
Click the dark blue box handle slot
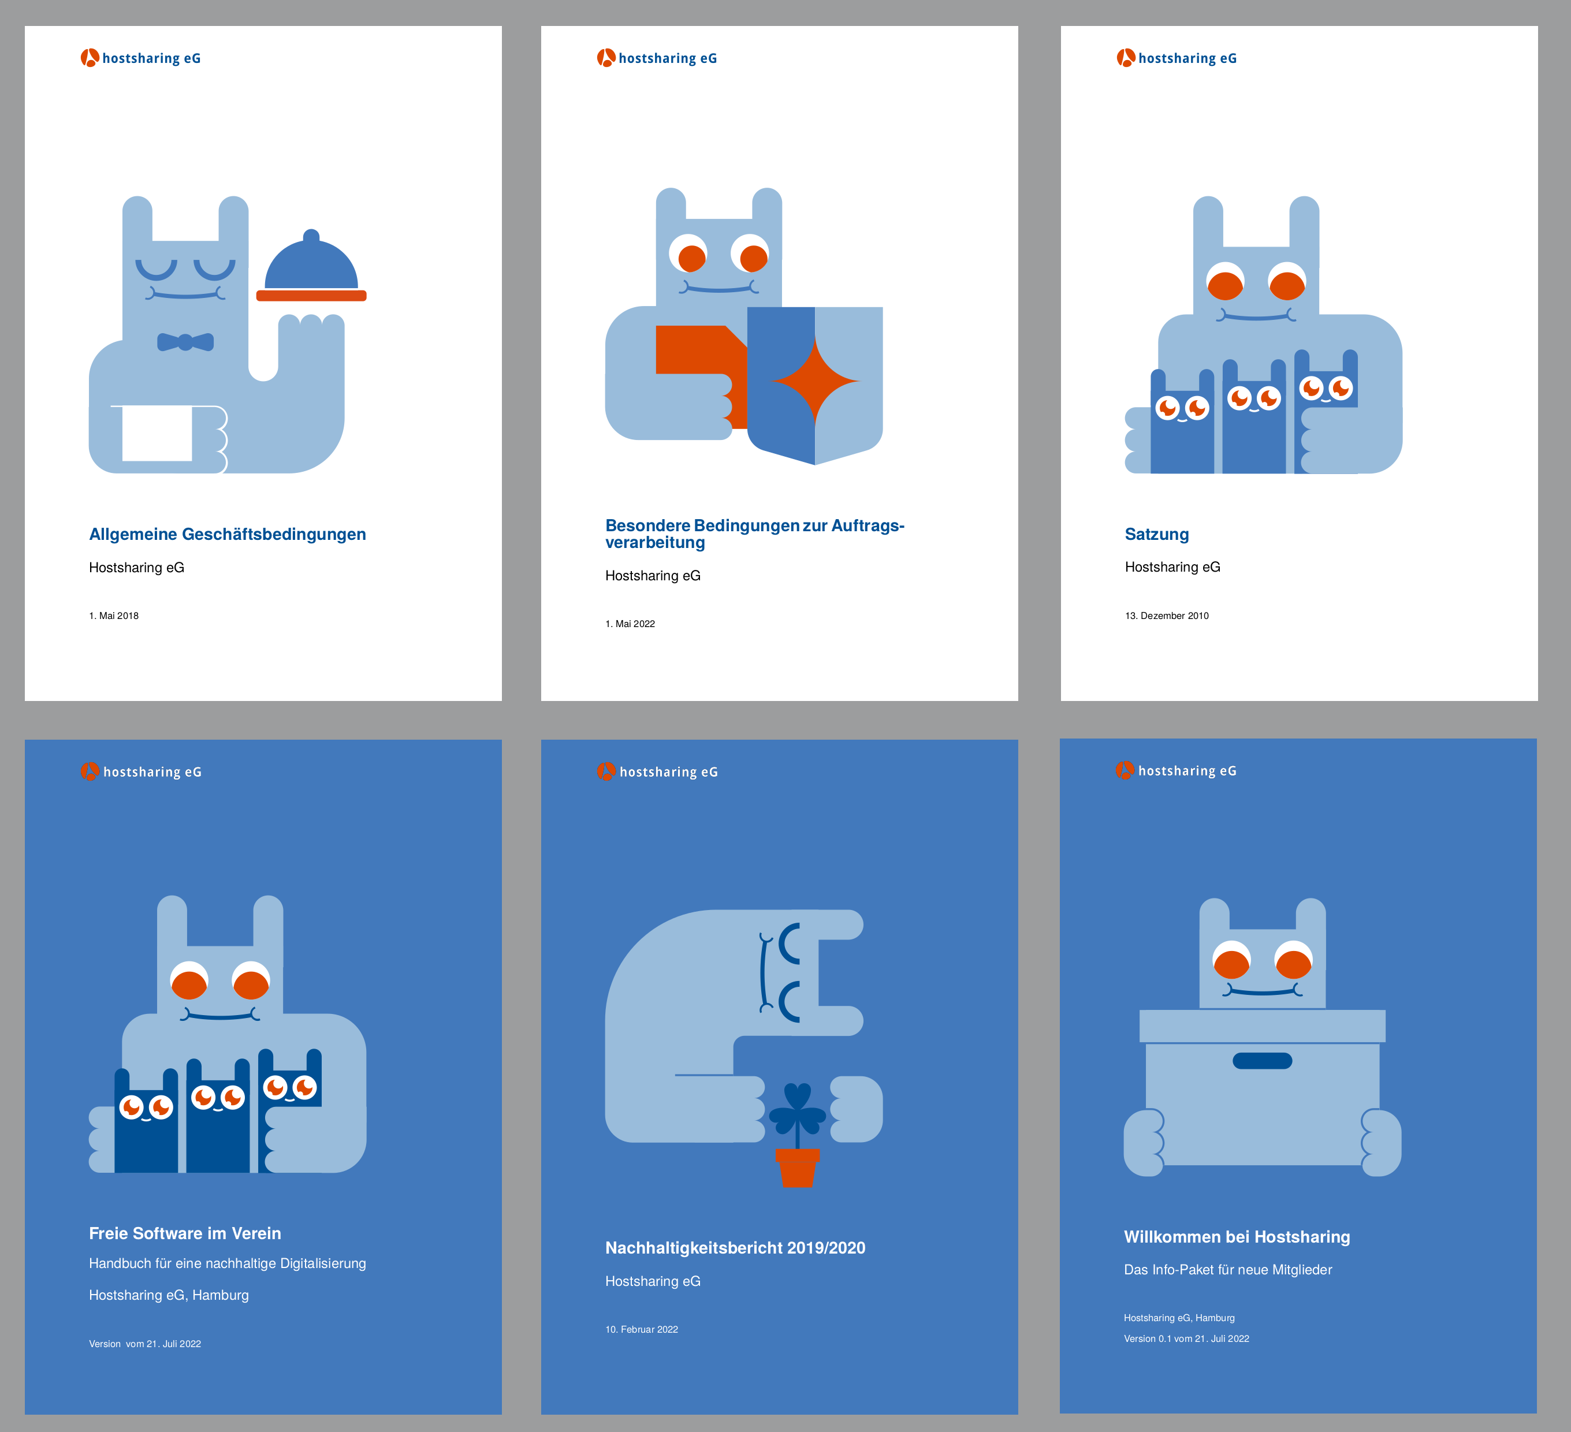(x=1261, y=1060)
